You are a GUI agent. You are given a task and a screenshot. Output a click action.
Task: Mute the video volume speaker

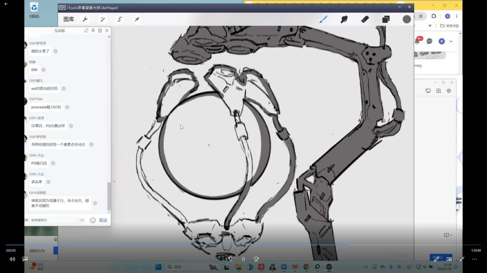(12, 259)
